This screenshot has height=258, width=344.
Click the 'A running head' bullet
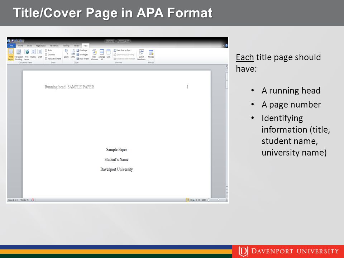tap(291, 90)
